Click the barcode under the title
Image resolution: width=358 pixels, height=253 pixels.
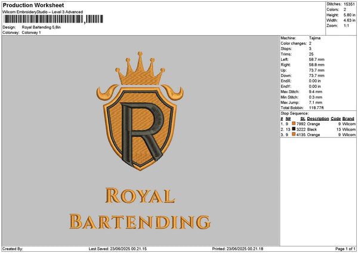pyautogui.click(x=44, y=20)
